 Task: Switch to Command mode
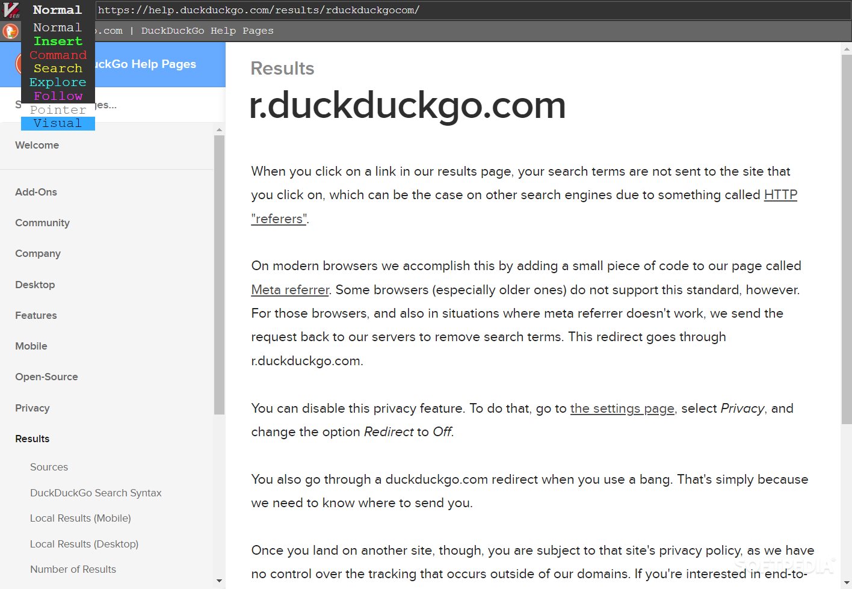58,55
